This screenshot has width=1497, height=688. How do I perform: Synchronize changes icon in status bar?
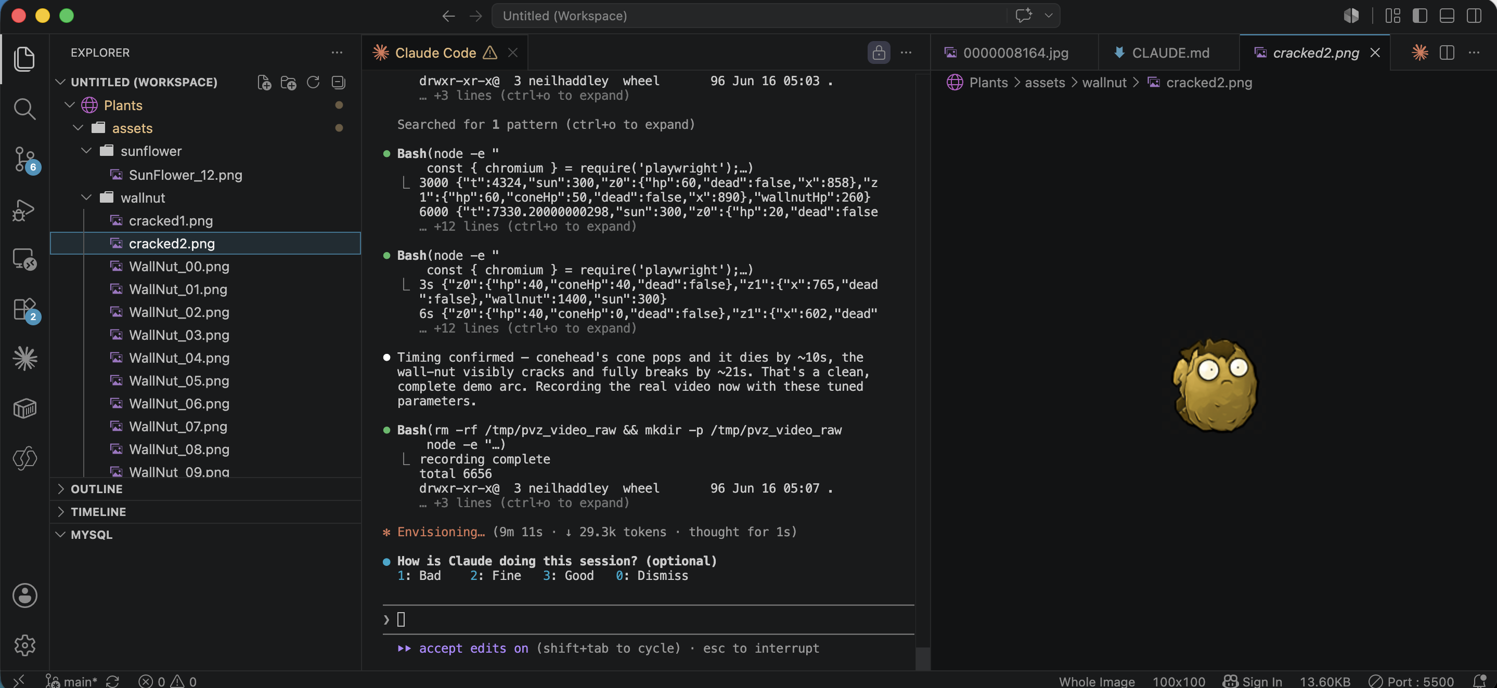click(x=113, y=681)
